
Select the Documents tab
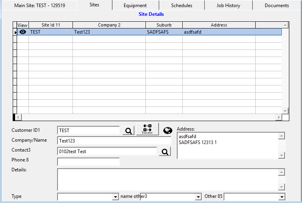coord(277,6)
